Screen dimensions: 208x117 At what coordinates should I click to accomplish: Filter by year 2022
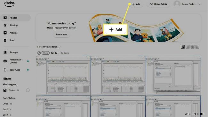tap(7, 104)
